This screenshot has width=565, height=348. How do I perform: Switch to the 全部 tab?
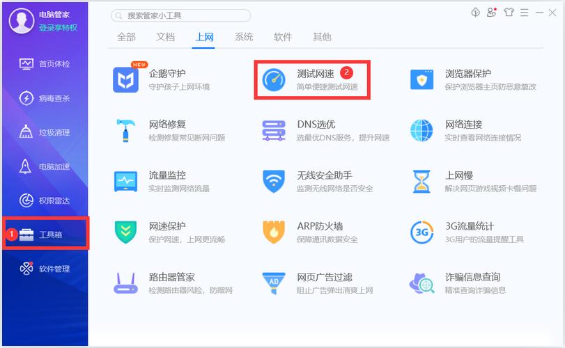point(126,37)
